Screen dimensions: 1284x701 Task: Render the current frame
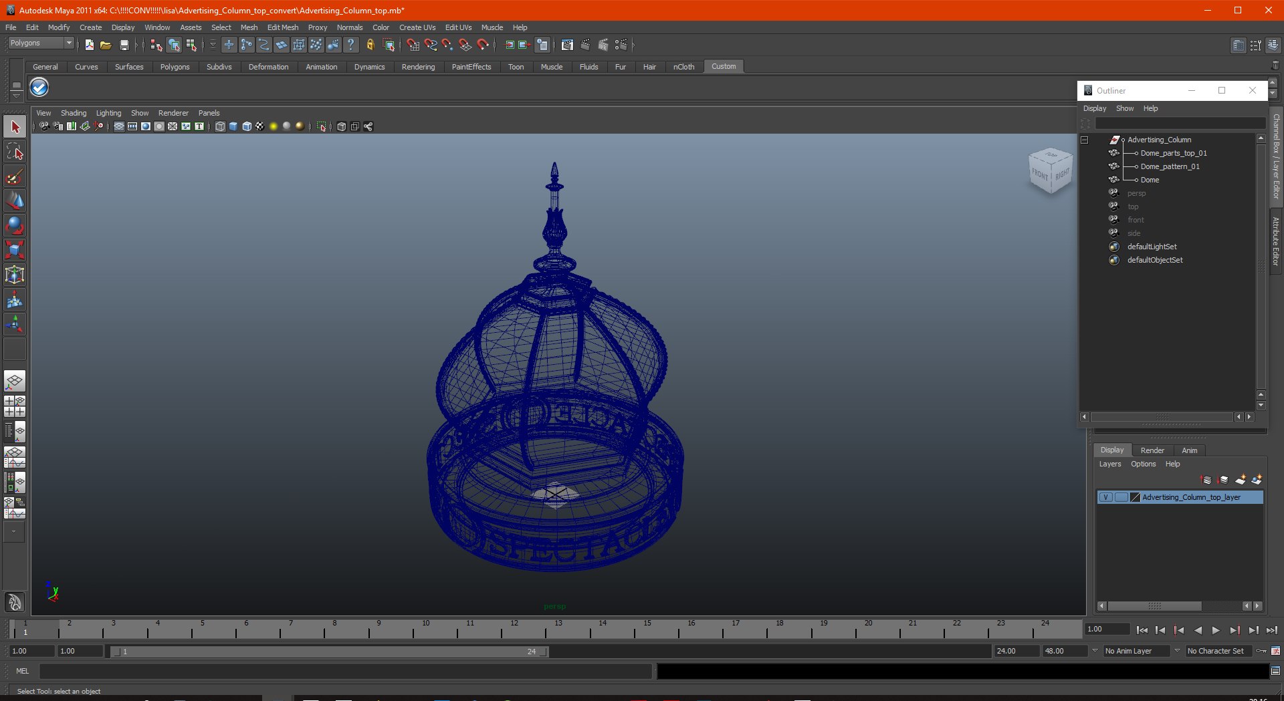click(x=585, y=45)
